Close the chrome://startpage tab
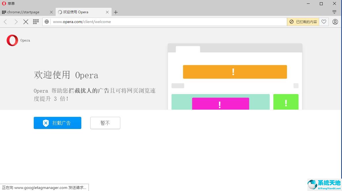The image size is (342, 191). pyautogui.click(x=51, y=12)
